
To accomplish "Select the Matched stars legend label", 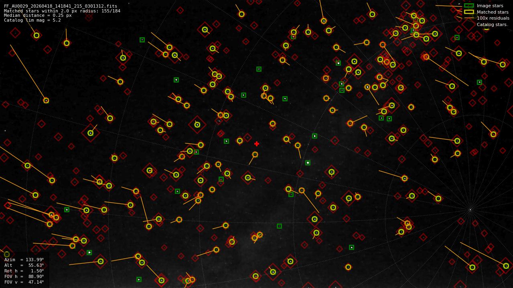I will [493, 12].
